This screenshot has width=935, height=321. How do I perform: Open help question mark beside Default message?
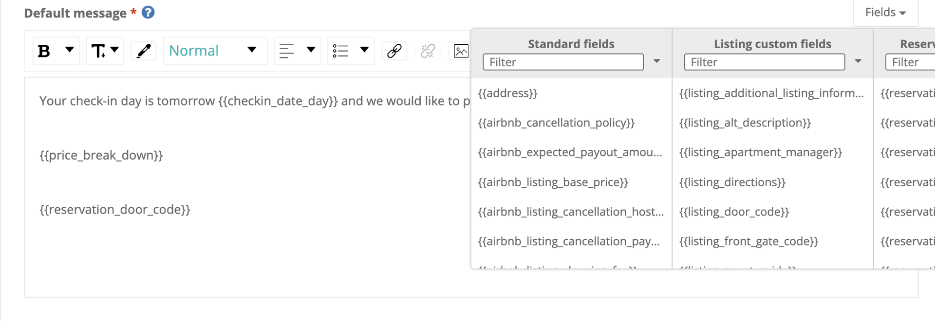[x=148, y=12]
